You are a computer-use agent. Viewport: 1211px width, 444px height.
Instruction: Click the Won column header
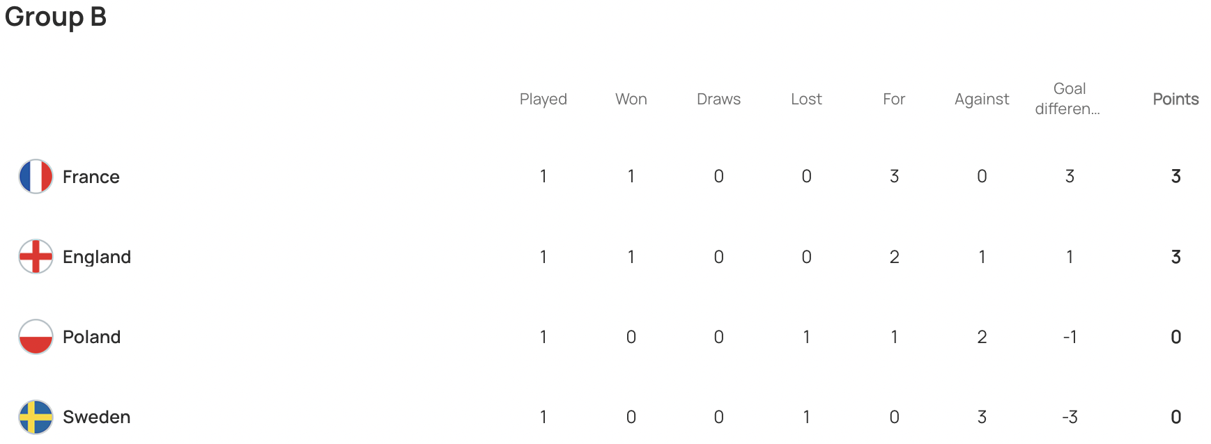click(631, 99)
